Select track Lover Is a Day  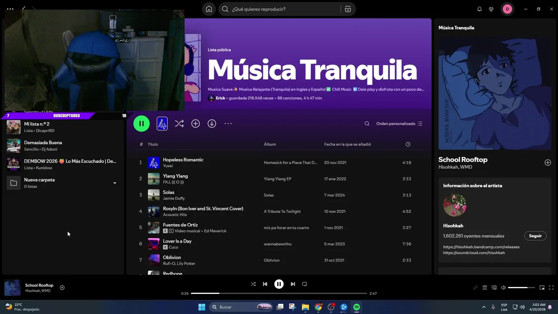[x=279, y=244]
